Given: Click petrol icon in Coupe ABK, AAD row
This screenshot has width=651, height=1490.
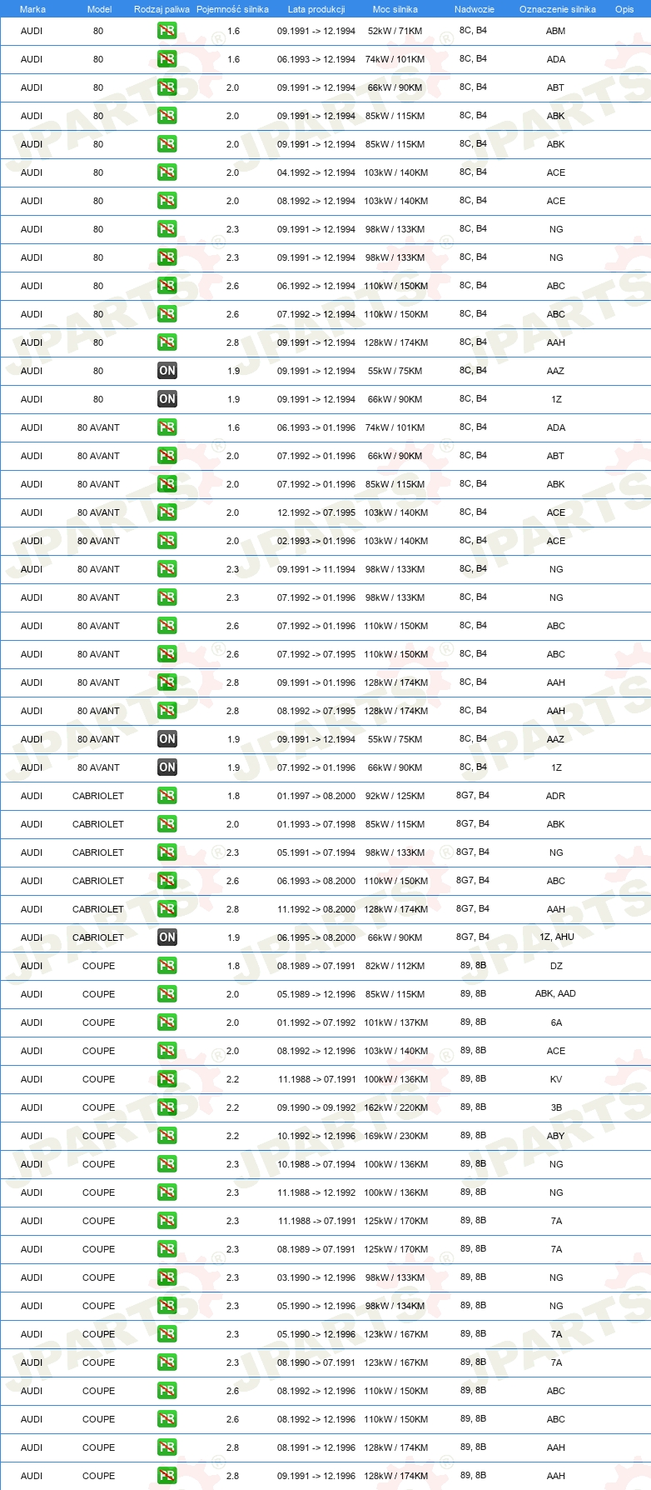Looking at the screenshot, I should tap(167, 994).
